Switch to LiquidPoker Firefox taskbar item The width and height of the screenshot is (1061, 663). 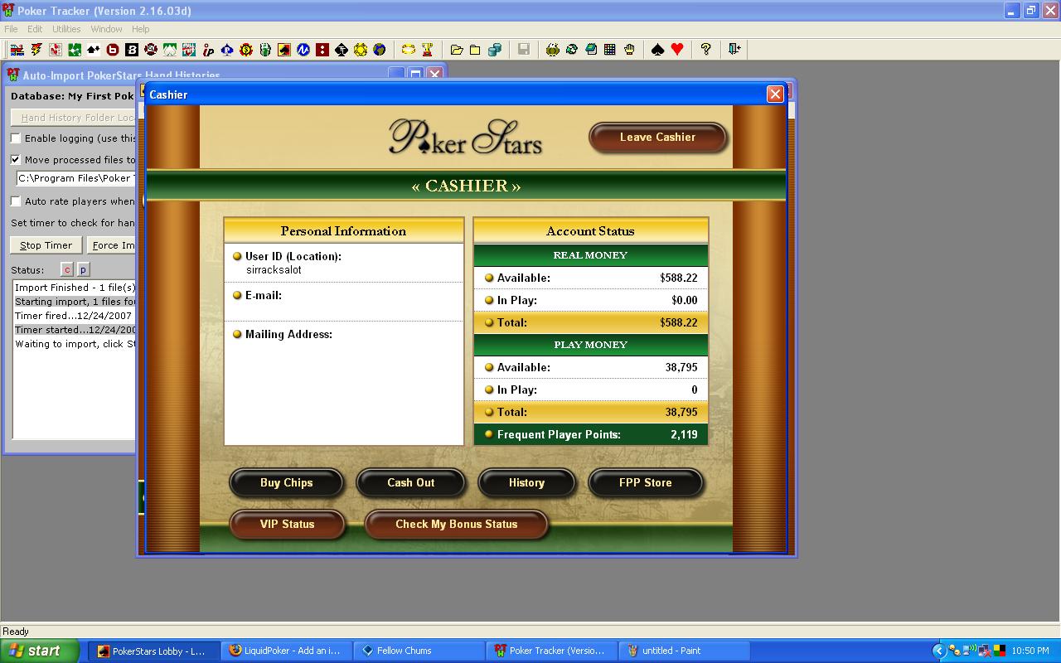[x=287, y=651]
